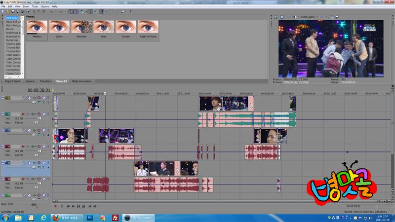Screen dimensions: 395x222
Task: Select the Grainy noise preset
Action: click(x=59, y=30)
